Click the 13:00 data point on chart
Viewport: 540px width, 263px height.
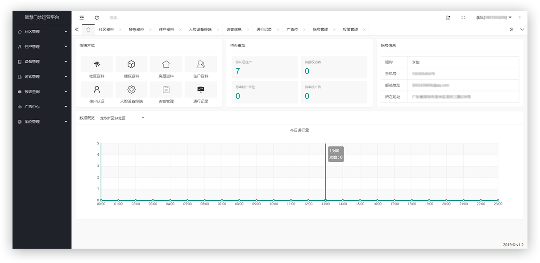[325, 201]
